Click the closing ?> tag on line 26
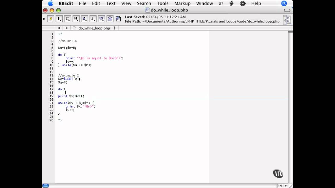The width and height of the screenshot is (335, 188). pos(60,120)
